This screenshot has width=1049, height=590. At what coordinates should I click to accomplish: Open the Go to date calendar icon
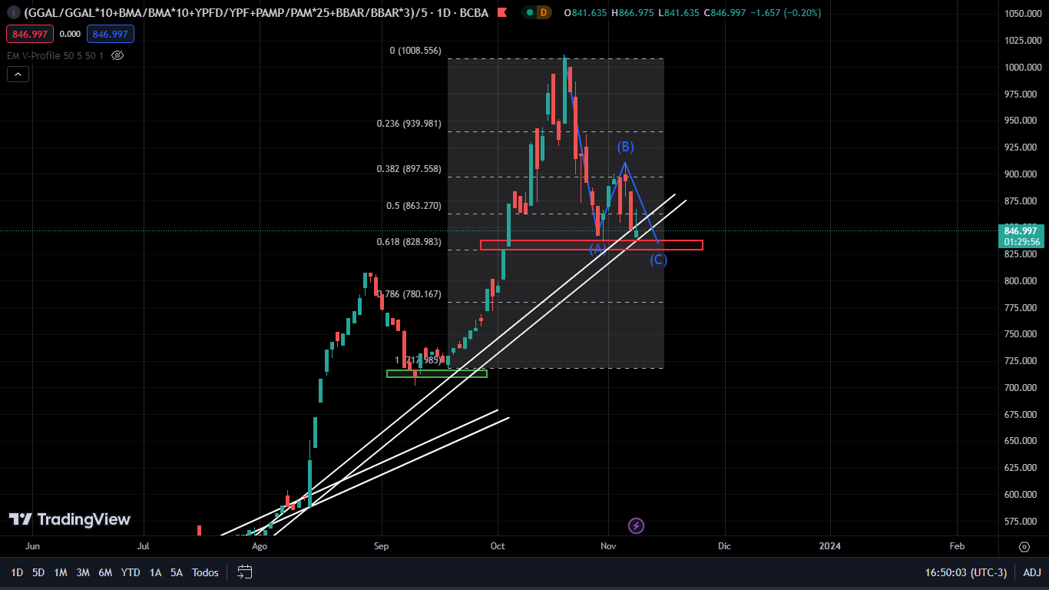(244, 572)
